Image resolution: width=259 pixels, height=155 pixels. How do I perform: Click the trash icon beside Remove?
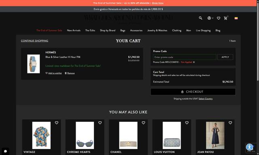[x=66, y=73]
